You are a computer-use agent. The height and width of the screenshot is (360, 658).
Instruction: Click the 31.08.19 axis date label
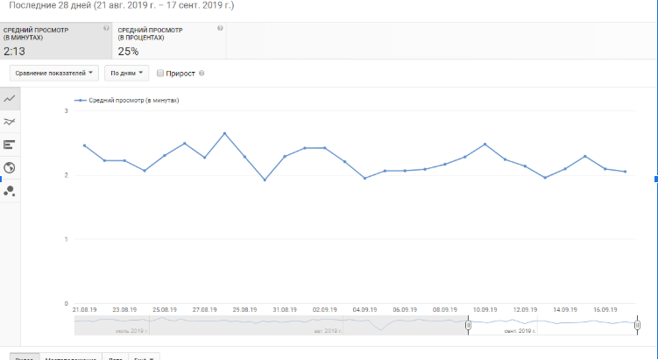[285, 310]
